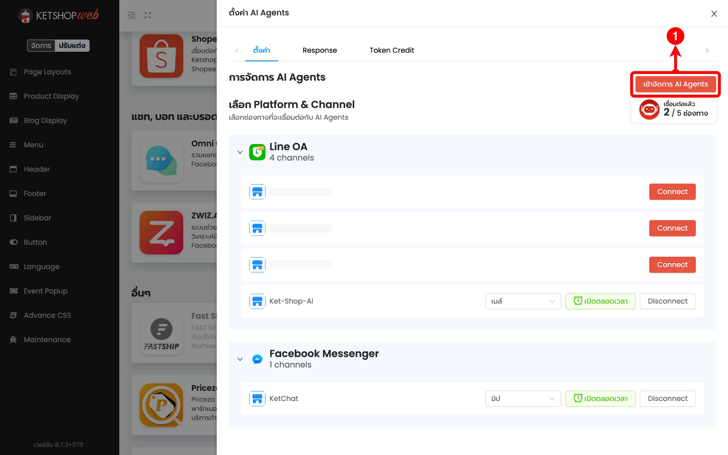
Task: Disconnect the KetChat channel
Action: tap(667, 398)
